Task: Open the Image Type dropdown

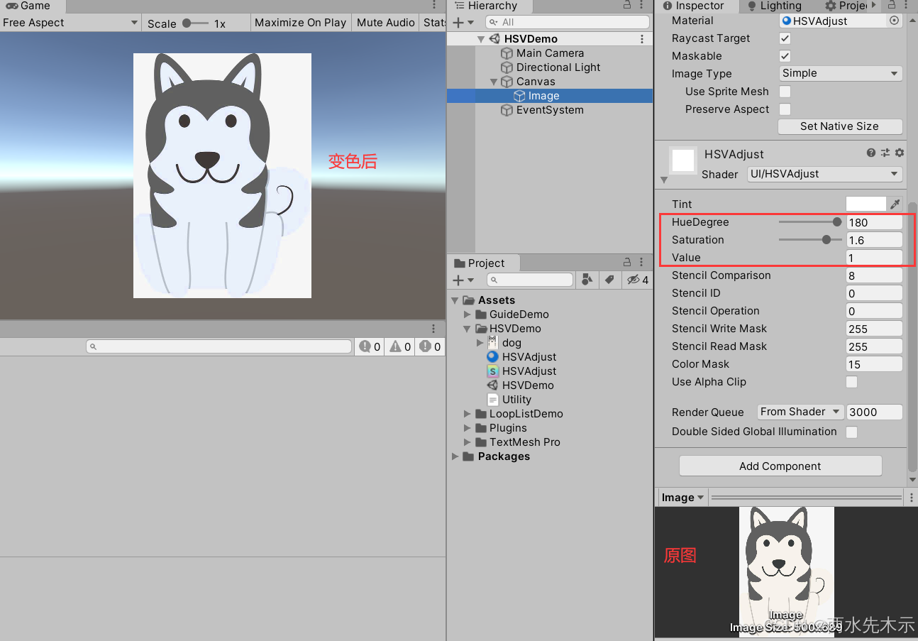Action: pyautogui.click(x=840, y=73)
